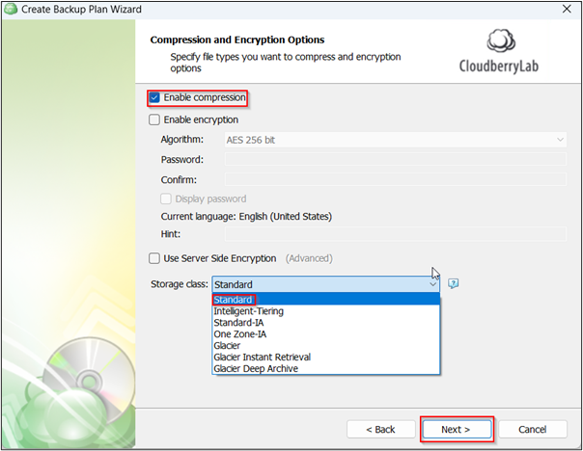Collapse the Storage class dropdown
Image resolution: width=583 pixels, height=451 pixels.
tap(432, 284)
